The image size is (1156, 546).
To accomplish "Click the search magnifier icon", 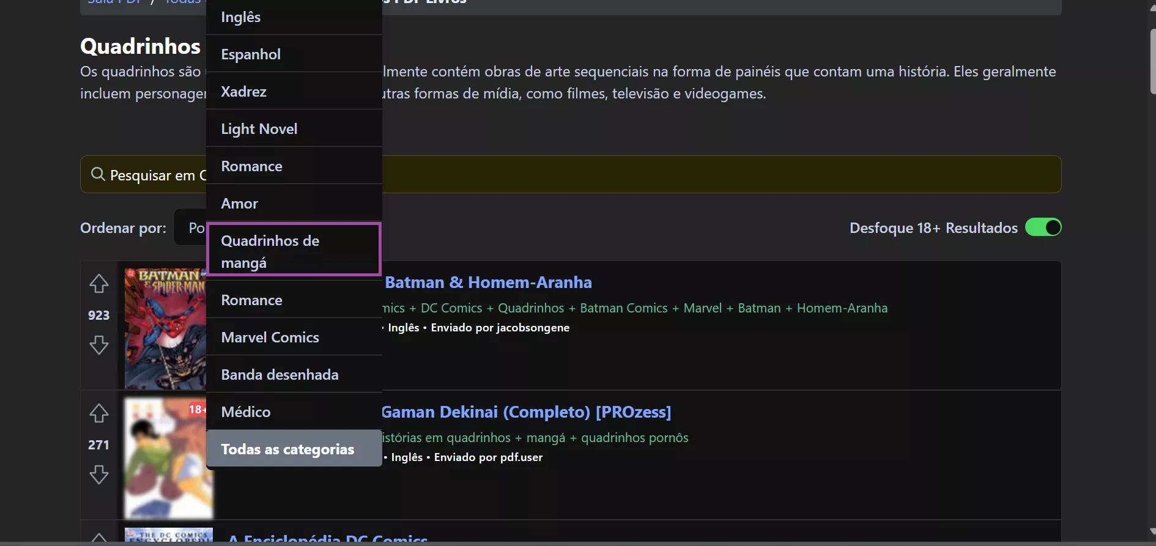I will [98, 174].
